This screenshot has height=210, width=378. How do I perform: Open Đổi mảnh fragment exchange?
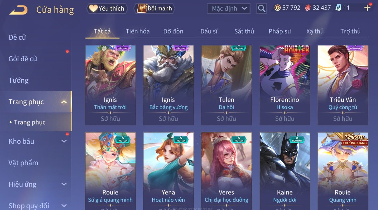pos(155,9)
